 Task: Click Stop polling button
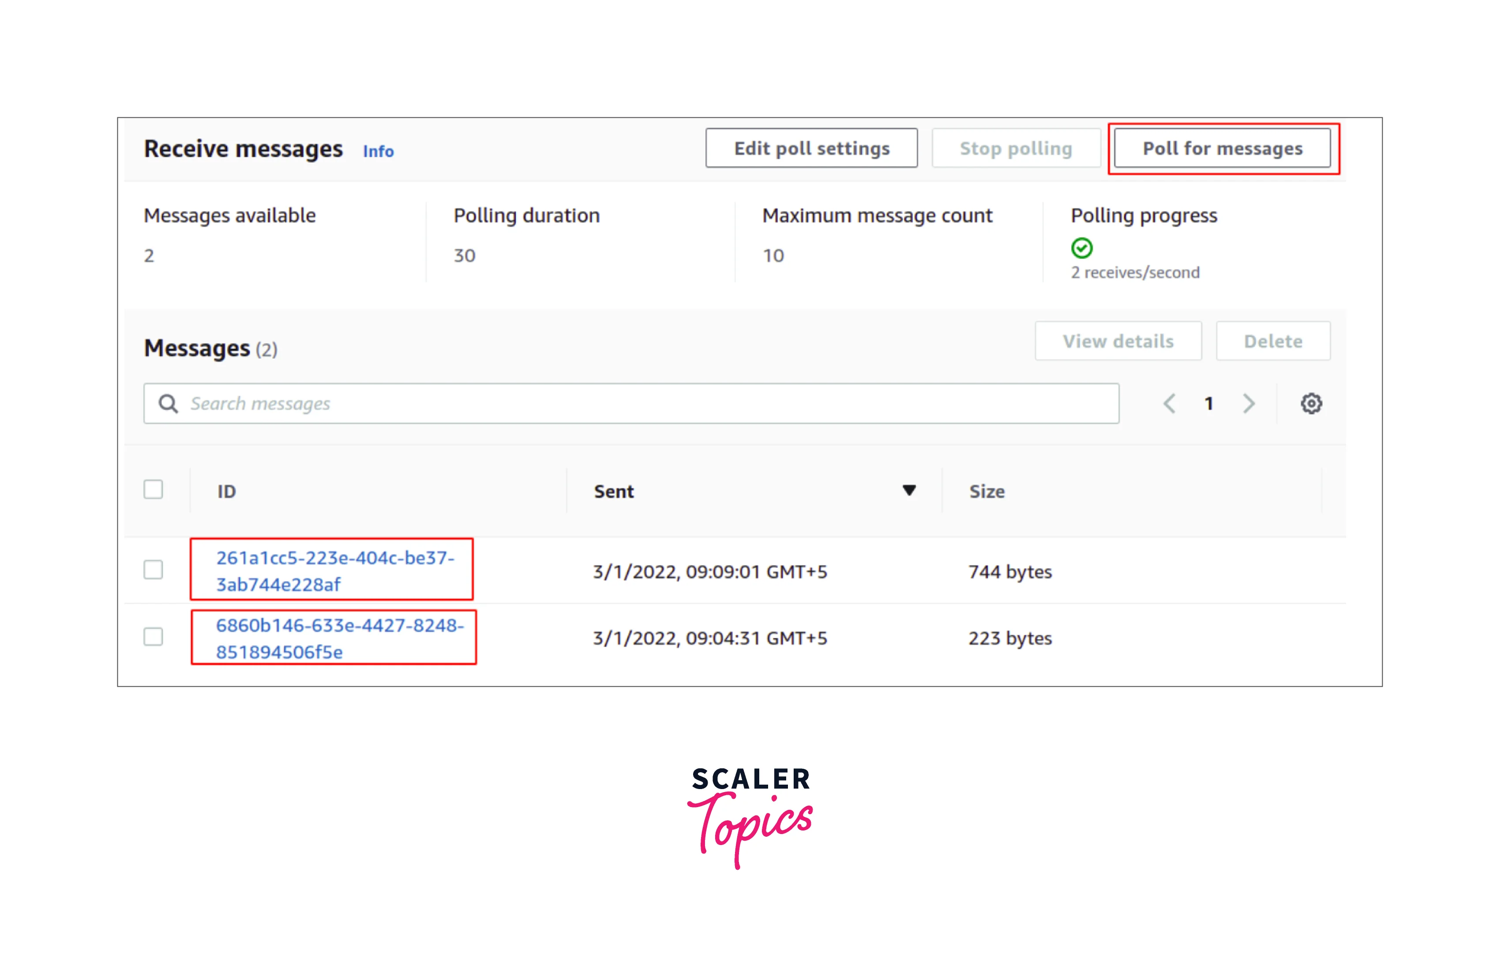[1015, 148]
